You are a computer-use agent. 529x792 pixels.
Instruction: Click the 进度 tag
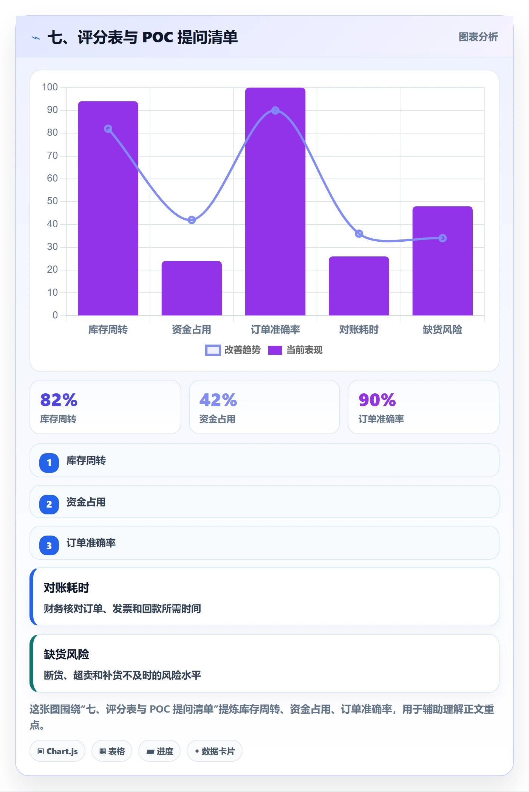(159, 751)
